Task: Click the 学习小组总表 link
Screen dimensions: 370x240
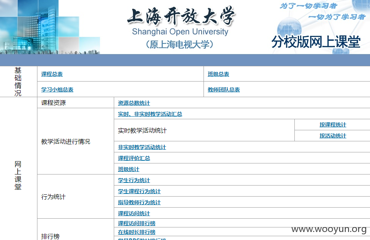Action: click(x=57, y=90)
